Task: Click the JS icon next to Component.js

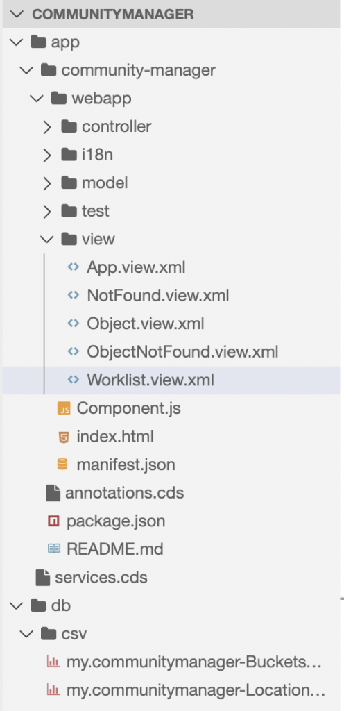Action: pyautogui.click(x=64, y=409)
